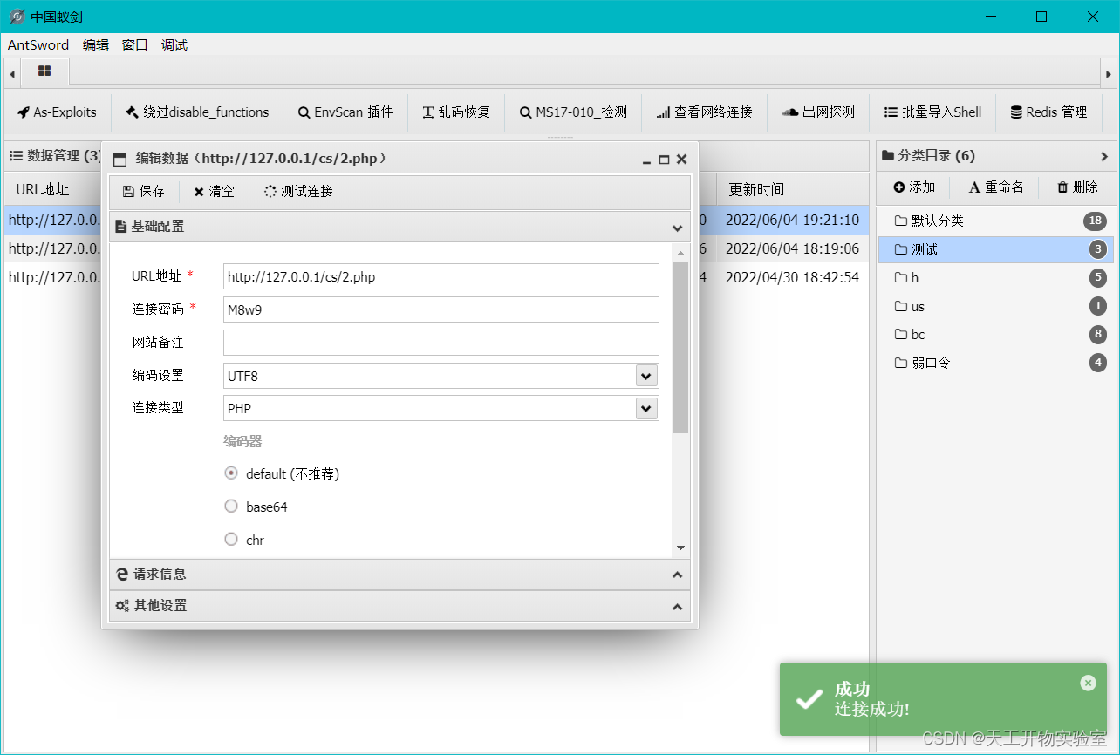Minimize the 编辑数据 dialog

click(646, 160)
